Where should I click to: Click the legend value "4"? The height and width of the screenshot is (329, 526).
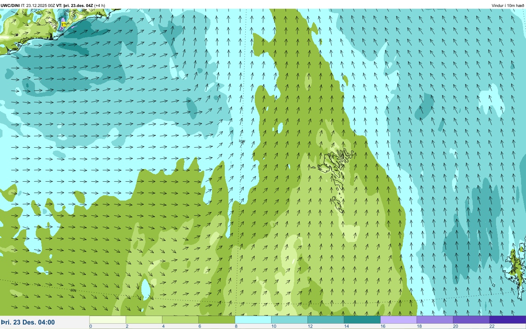click(164, 326)
